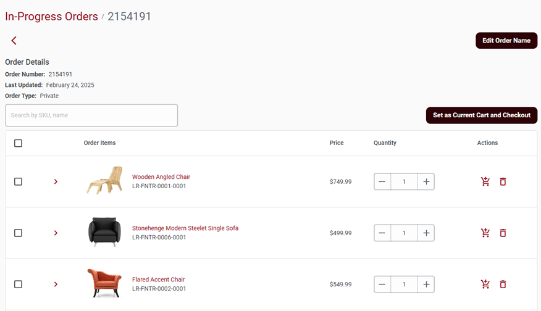Viewport: 541px width, 311px height.
Task: Increase Wooden Angled Chair quantity
Action: [x=426, y=181]
